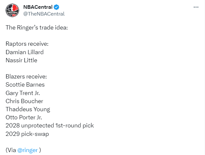The height and width of the screenshot is (155, 205).
Task: Click the "(Via" text before @ringer
Action: [x=10, y=150]
